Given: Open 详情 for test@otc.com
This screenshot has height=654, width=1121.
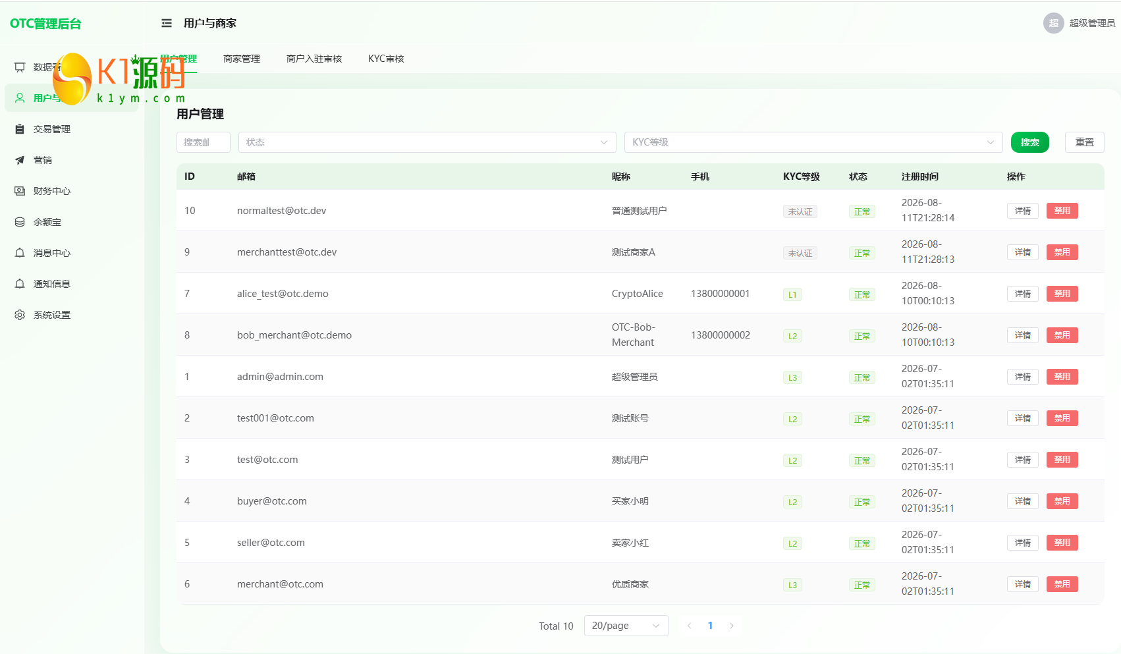Looking at the screenshot, I should (1023, 460).
